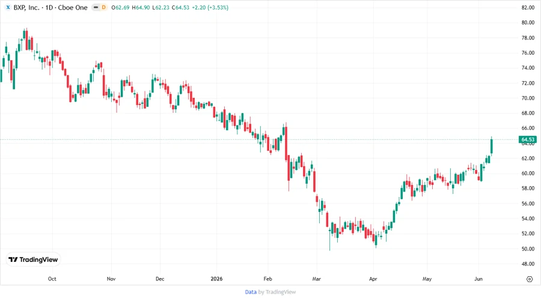Open the Data link below chart
The image size is (541, 299).
point(251,292)
